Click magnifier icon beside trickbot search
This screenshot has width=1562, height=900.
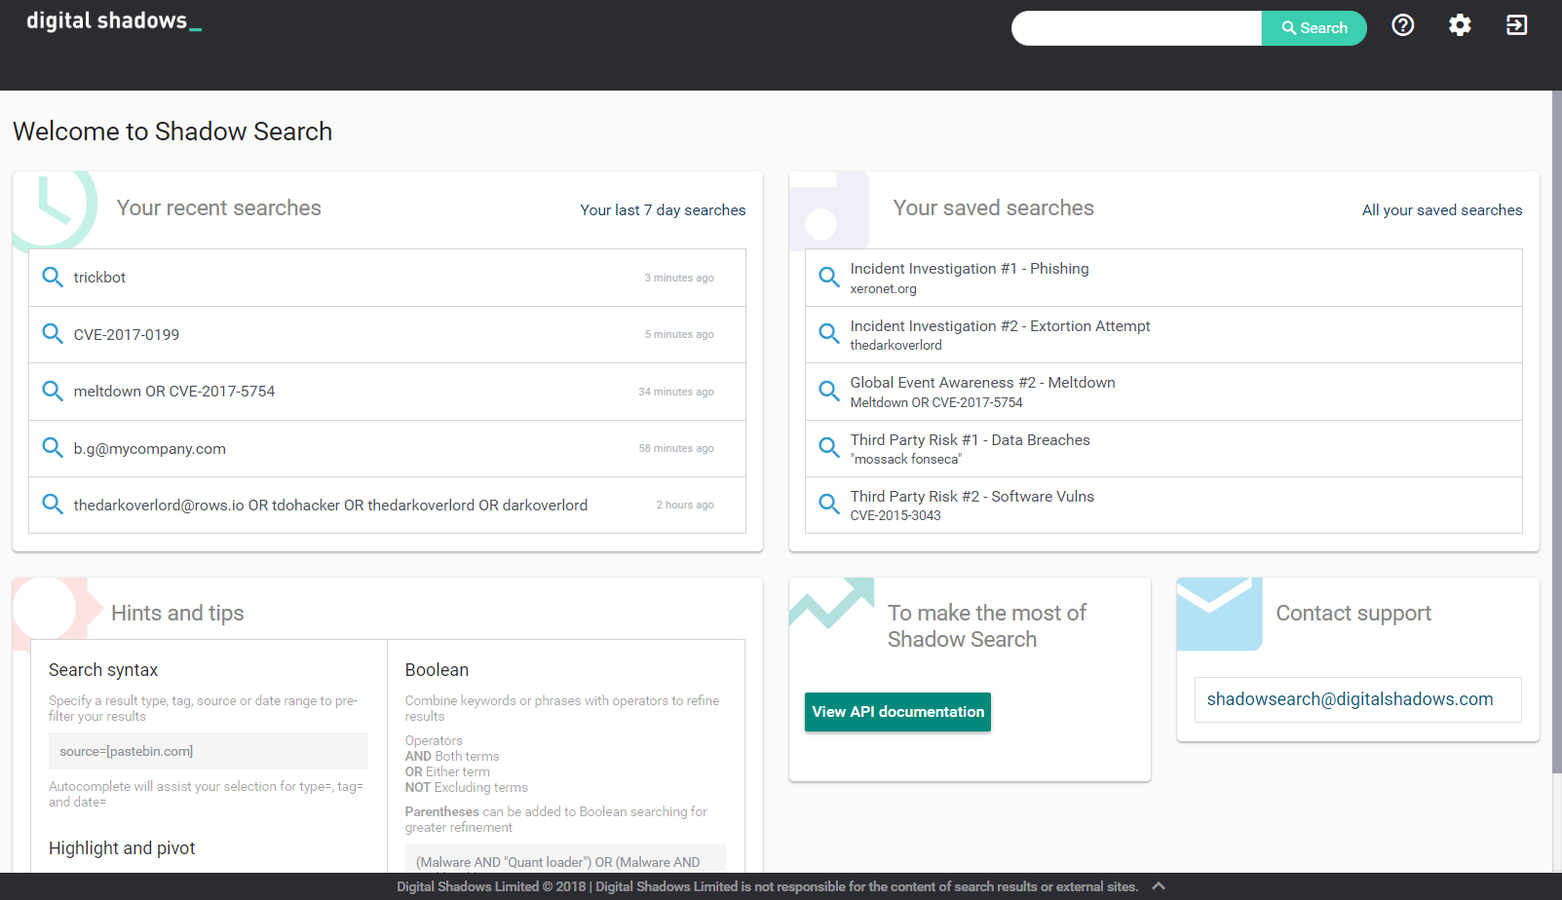pyautogui.click(x=53, y=277)
